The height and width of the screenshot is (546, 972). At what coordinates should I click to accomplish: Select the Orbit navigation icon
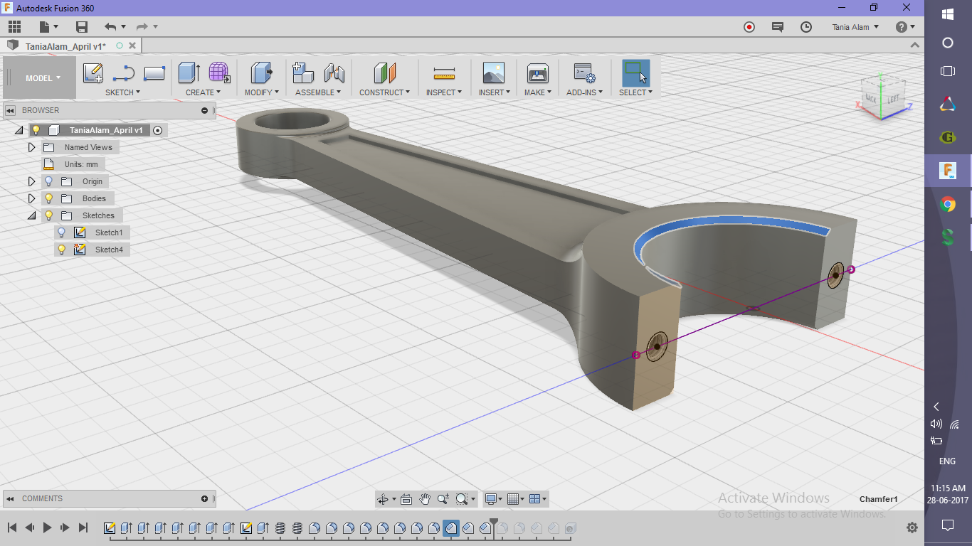click(x=383, y=499)
